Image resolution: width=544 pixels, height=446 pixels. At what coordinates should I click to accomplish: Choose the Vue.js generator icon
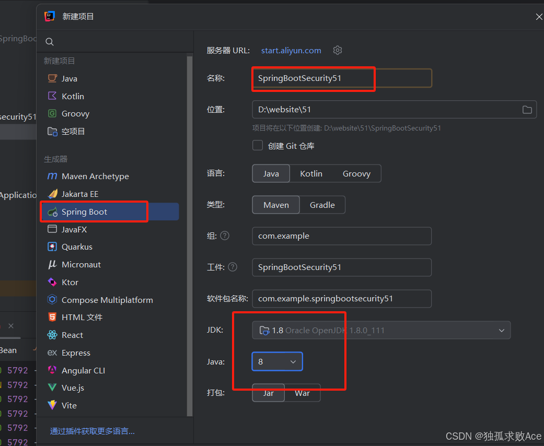tap(52, 388)
